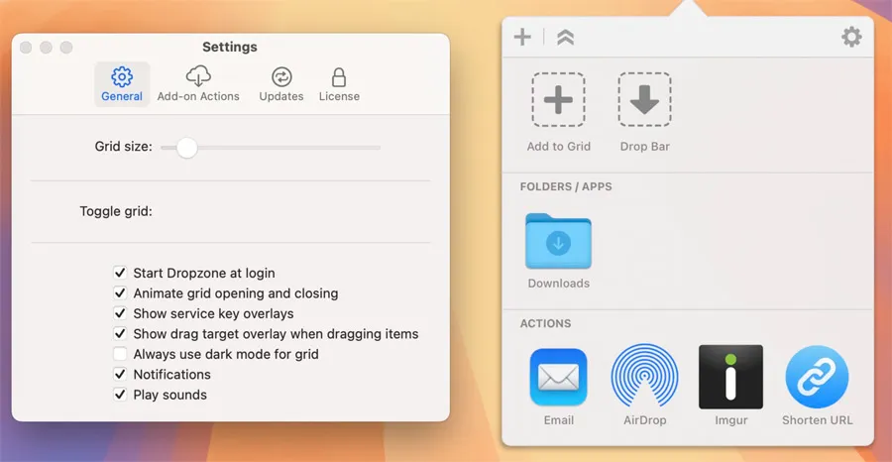Click the Toggle grid shortcut field
892x462 pixels.
[268, 211]
